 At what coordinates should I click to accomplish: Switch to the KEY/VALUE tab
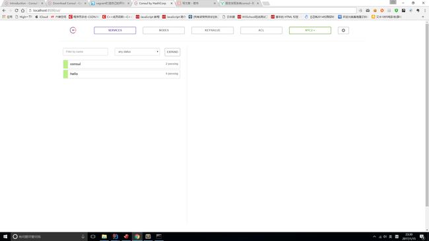click(213, 30)
